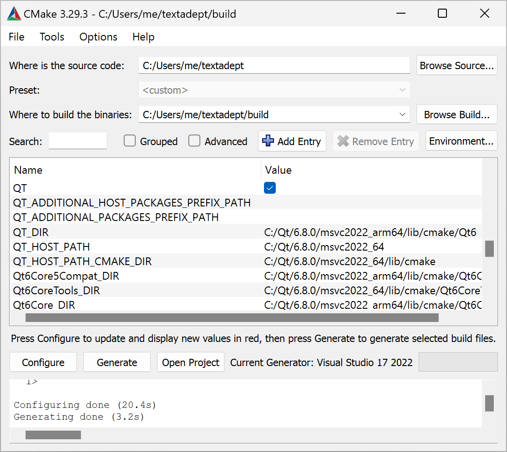Click the CMake logo icon in title bar
507x452 pixels.
point(14,14)
